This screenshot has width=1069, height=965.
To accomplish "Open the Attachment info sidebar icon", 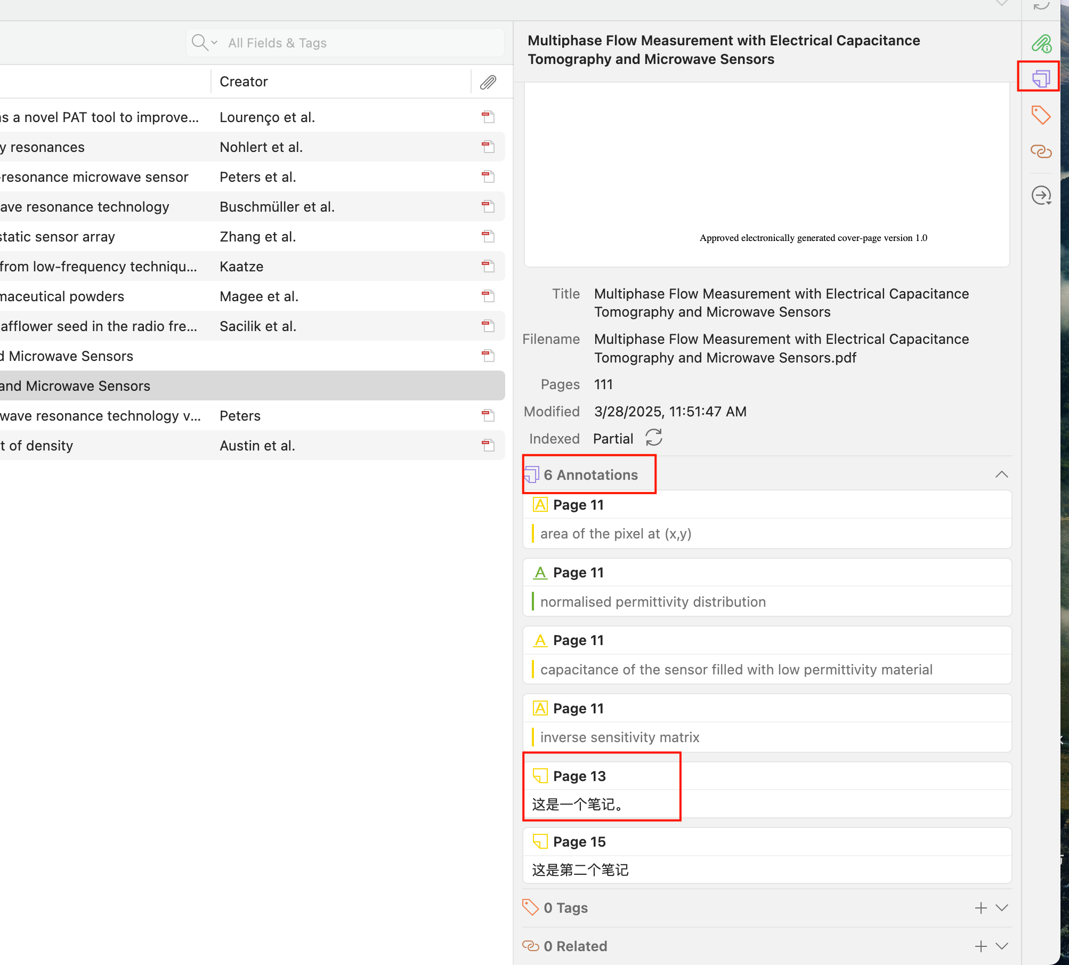I will (1041, 43).
